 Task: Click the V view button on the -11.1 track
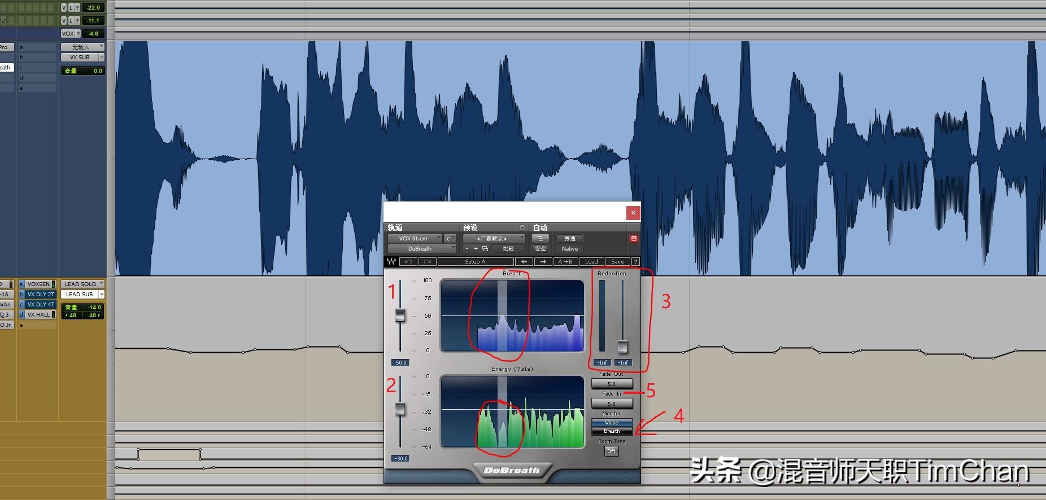[x=64, y=20]
